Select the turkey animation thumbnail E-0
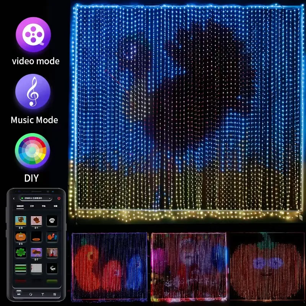 (x=21, y=221)
